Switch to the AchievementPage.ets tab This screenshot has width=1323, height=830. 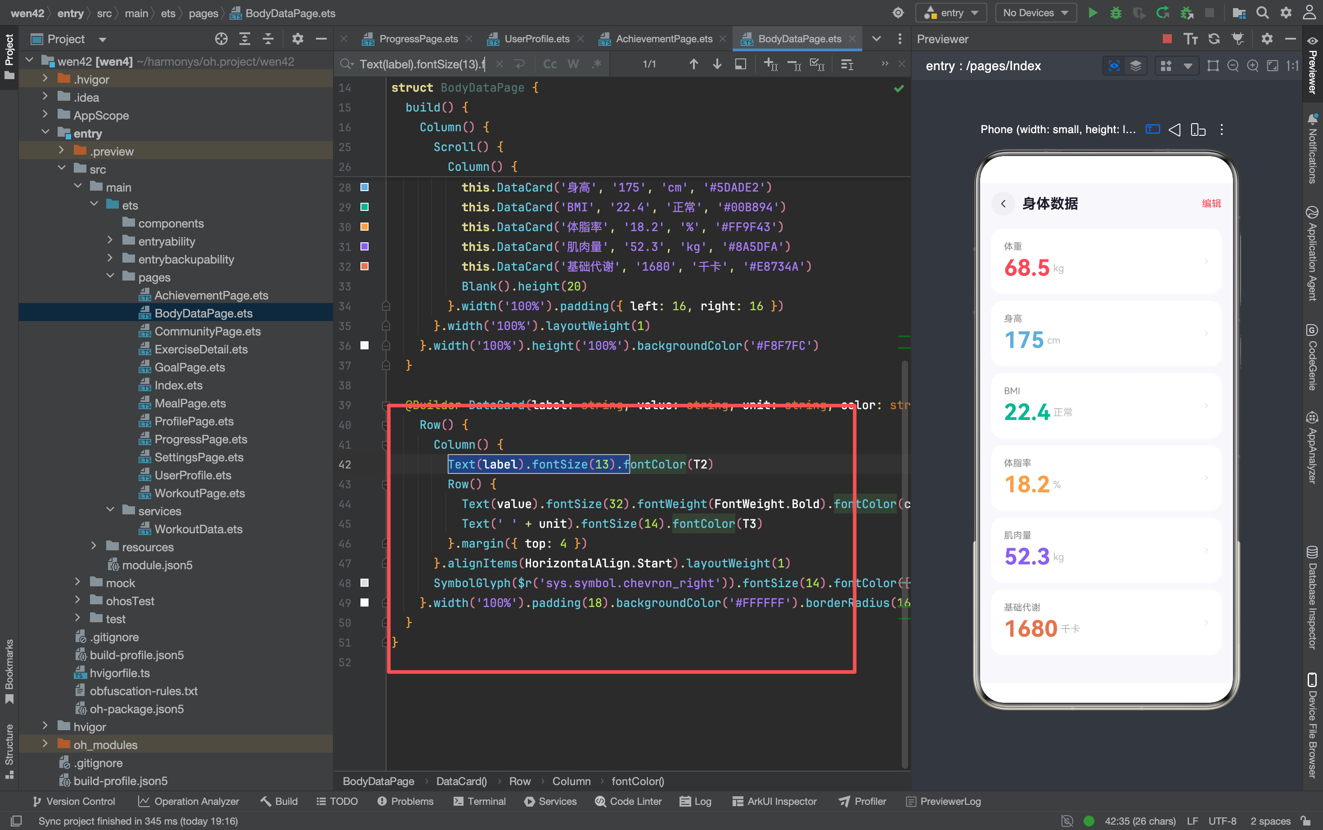663,39
